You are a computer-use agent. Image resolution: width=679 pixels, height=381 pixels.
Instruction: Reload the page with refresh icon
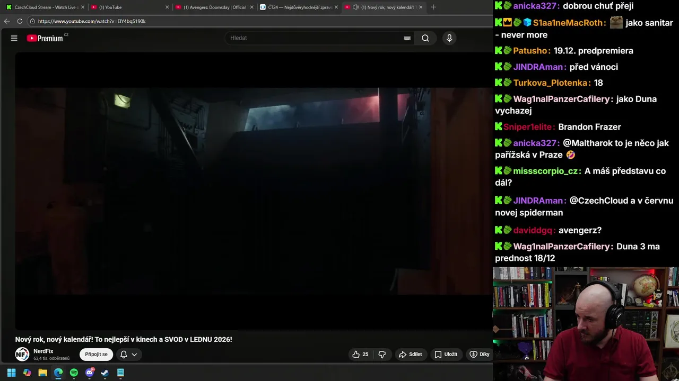coord(20,21)
